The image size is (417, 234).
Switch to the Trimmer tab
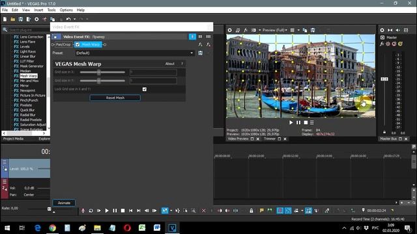click(270, 138)
